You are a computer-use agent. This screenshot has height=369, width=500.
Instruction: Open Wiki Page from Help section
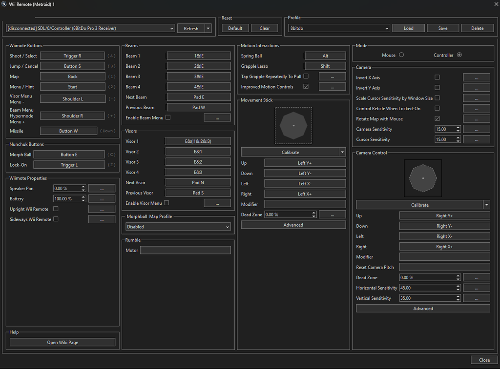click(x=62, y=342)
